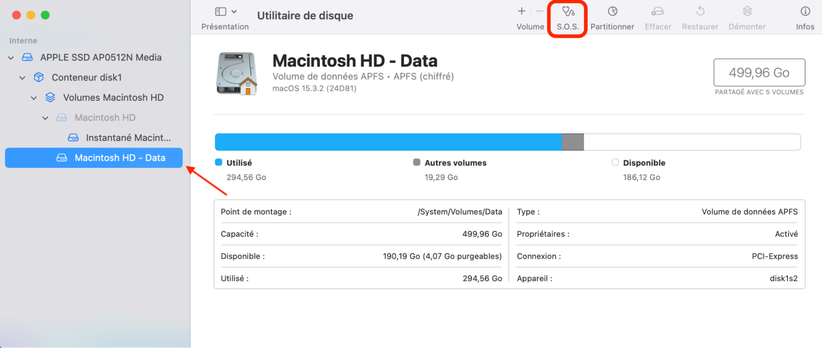The image size is (822, 348).
Task: Click the device value disk1s2
Action: pyautogui.click(x=784, y=278)
